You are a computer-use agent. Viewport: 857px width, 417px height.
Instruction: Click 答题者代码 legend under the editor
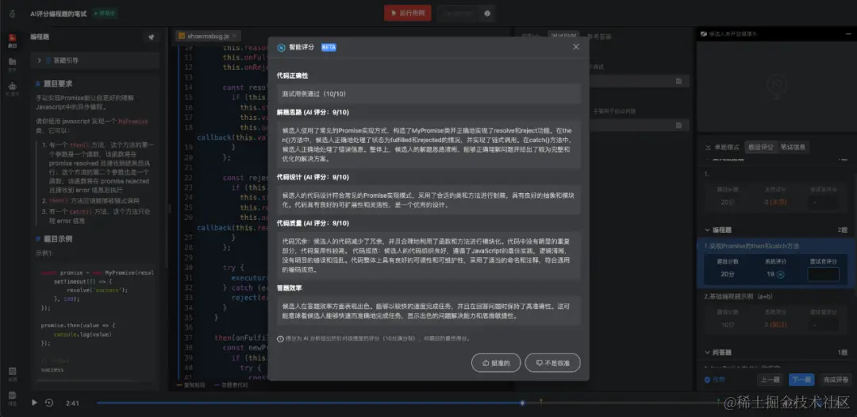[x=231, y=384]
